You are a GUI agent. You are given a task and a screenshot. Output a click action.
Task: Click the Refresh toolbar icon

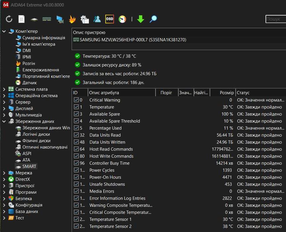(9, 19)
